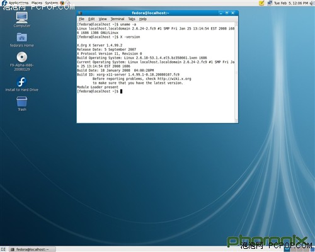Image resolution: width=315 pixels, height=252 pixels.
Task: Click the first workspace in workspace switcher
Action: [287, 249]
